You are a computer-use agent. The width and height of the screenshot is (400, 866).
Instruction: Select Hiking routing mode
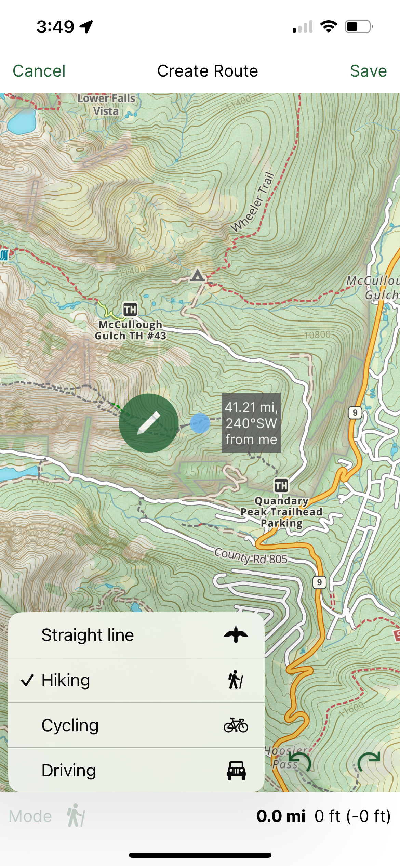tap(136, 680)
